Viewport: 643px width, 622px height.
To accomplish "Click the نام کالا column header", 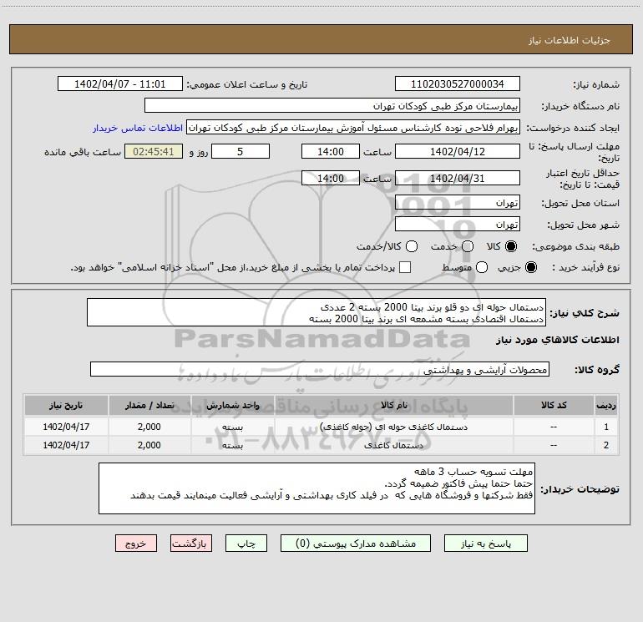I will (x=393, y=405).
